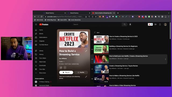The image size is (172, 97).
Task: Open the Public visibility dropdown
Action: pyautogui.click(x=62, y=61)
